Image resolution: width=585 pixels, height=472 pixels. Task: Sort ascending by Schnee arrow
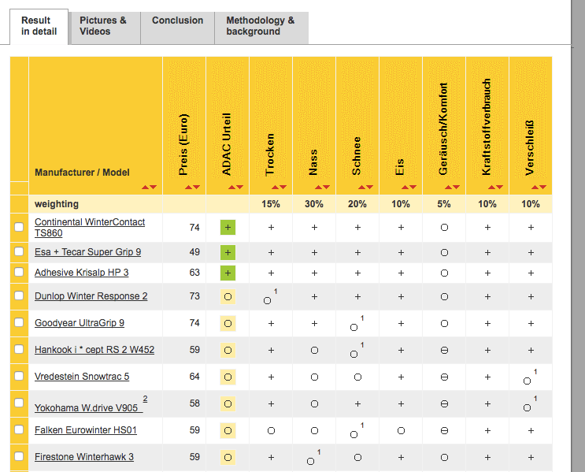click(x=361, y=187)
